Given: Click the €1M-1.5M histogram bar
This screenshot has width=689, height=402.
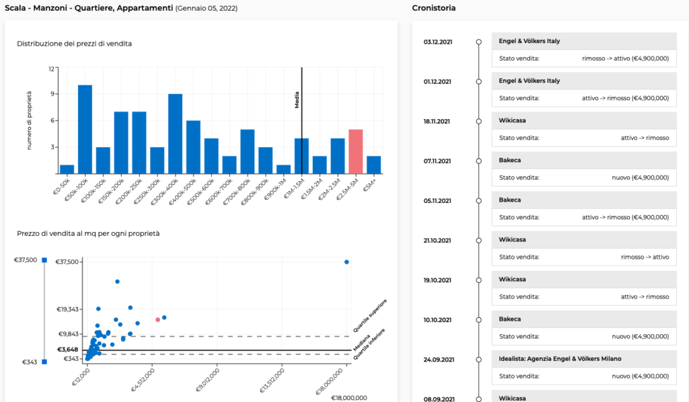Looking at the screenshot, I should pos(301,156).
